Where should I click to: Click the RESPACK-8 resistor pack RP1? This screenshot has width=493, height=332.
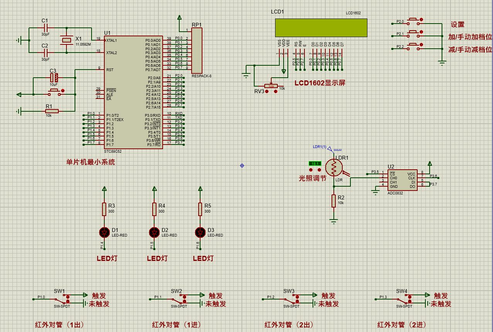point(197,51)
